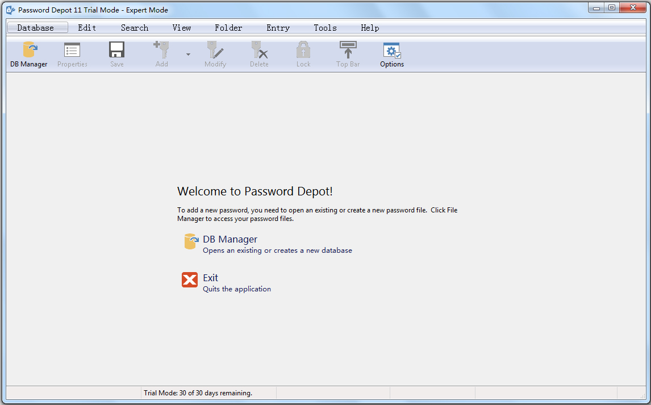This screenshot has width=651, height=405.
Task: Open the Entry menu
Action: [x=278, y=28]
